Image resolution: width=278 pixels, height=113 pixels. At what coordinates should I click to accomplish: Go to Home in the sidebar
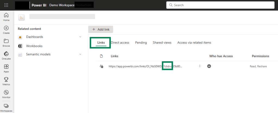click(6, 17)
